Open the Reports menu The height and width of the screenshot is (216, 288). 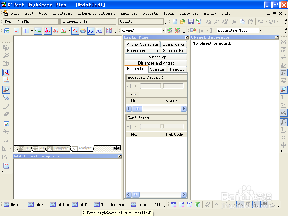click(x=150, y=13)
